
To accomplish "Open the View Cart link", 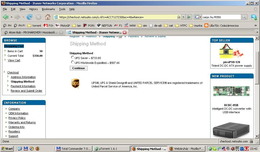I will click(x=14, y=60).
